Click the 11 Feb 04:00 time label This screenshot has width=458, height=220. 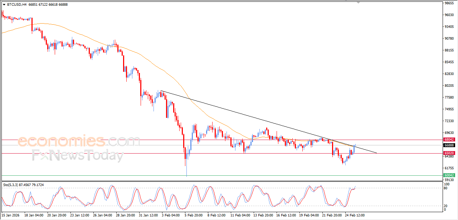point(240,215)
